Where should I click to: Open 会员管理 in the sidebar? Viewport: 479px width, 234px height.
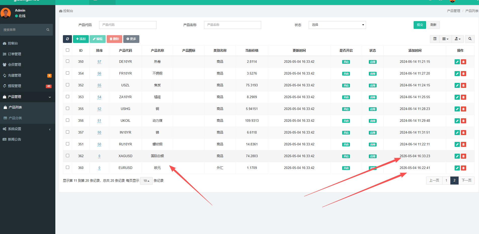[28, 65]
